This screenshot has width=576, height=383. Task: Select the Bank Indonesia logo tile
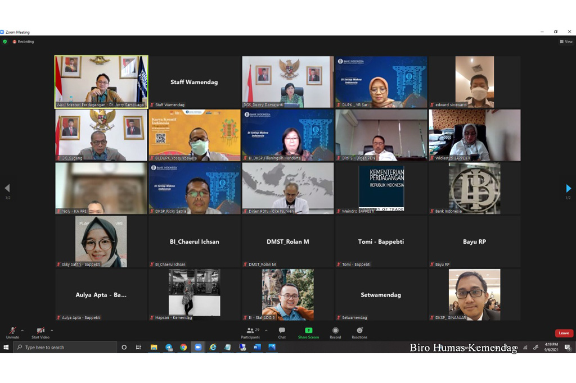pos(475,188)
